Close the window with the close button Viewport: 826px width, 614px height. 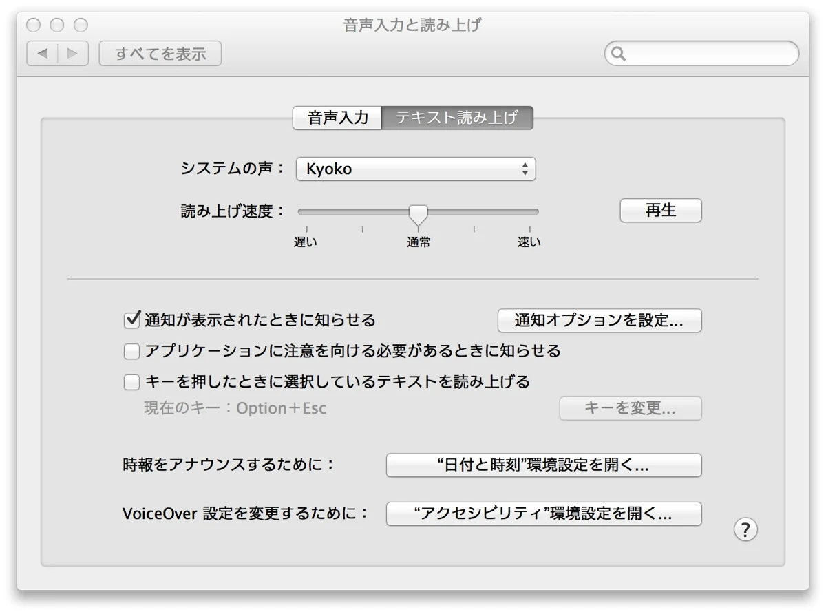click(34, 25)
